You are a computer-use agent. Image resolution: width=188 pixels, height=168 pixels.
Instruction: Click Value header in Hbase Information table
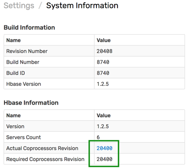tap(104, 115)
